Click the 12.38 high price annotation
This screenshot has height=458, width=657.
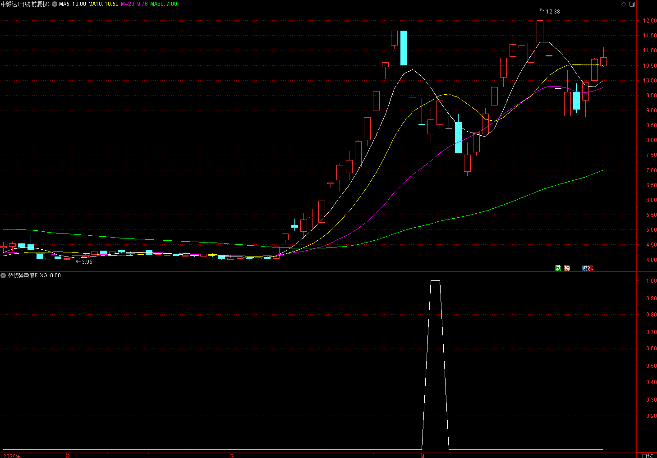(553, 12)
